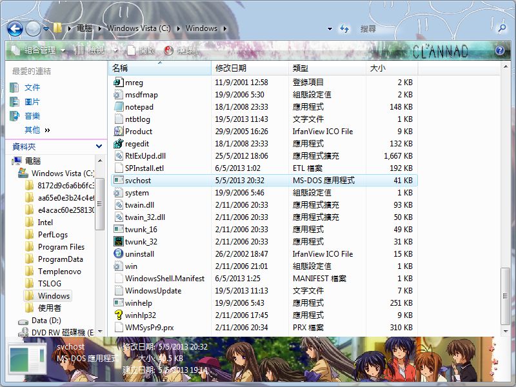The width and height of the screenshot is (516, 387).
Task: Open the 文件 (Documents) favorite link
Action: (x=32, y=88)
